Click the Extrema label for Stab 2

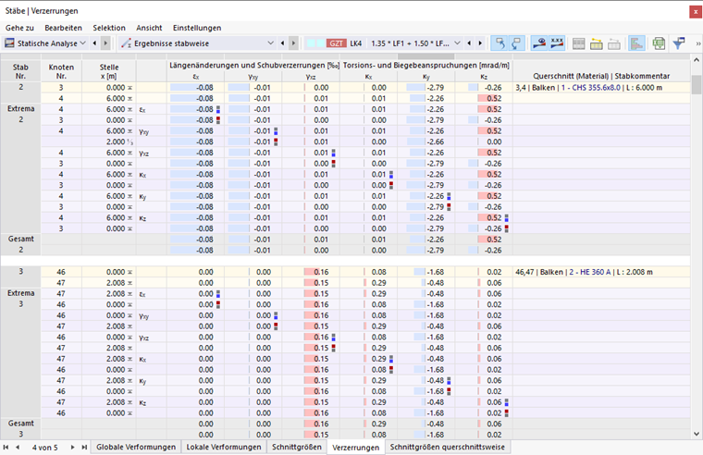coord(20,109)
